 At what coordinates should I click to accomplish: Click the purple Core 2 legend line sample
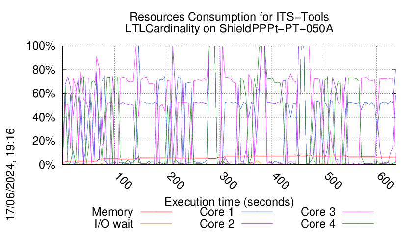tap(257, 224)
